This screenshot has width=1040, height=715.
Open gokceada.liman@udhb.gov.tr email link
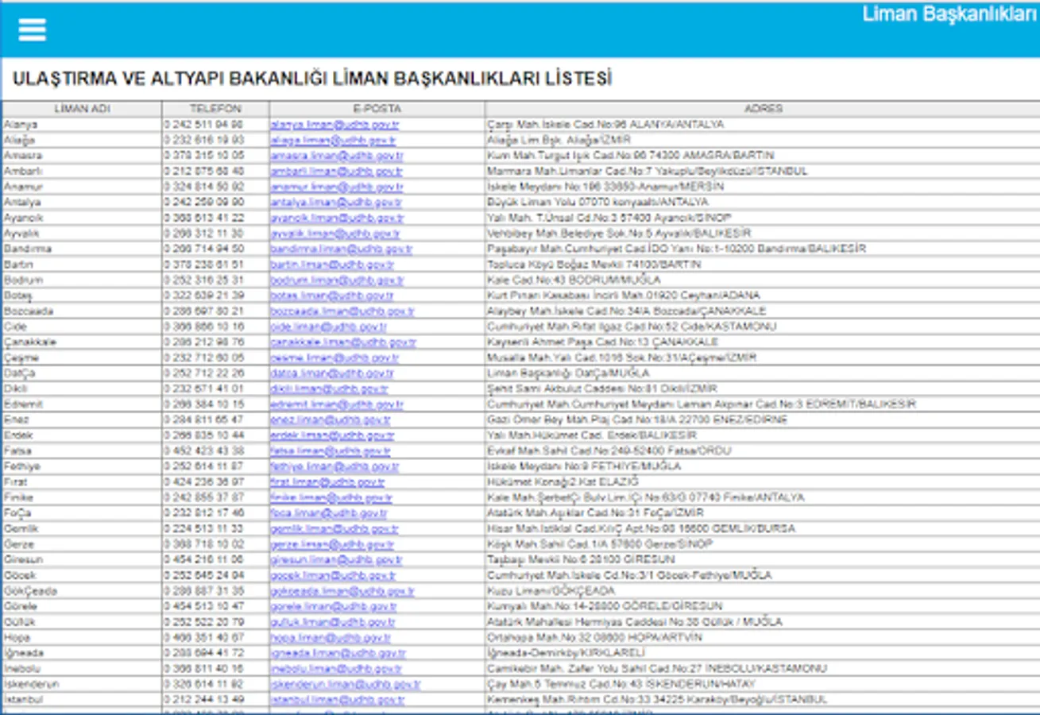(x=342, y=590)
